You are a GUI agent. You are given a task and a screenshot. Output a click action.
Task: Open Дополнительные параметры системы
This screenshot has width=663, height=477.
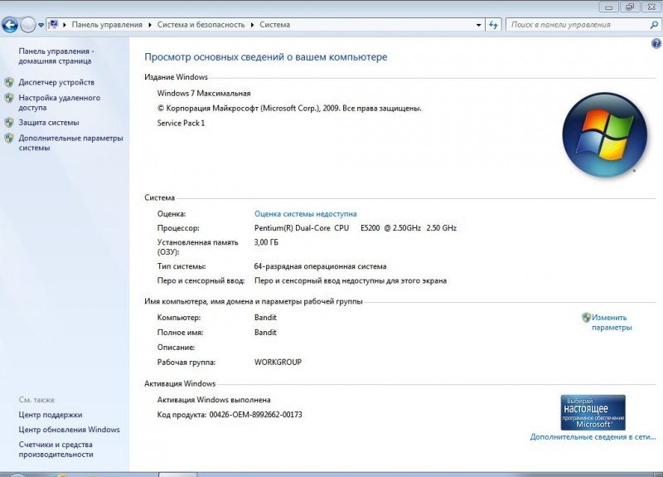point(70,143)
